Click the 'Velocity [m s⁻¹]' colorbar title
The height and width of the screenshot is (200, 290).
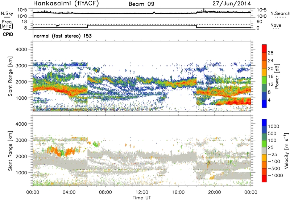point(286,151)
